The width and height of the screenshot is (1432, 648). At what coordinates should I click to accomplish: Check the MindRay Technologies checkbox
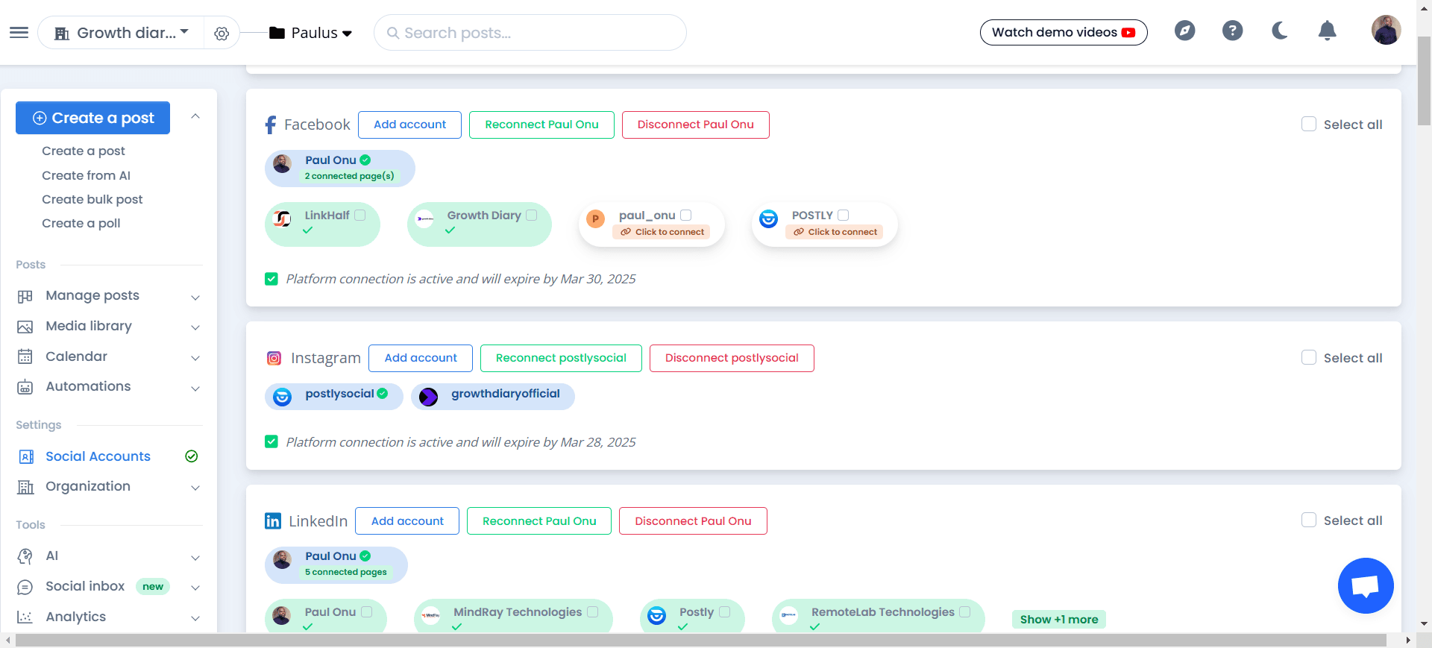point(593,611)
